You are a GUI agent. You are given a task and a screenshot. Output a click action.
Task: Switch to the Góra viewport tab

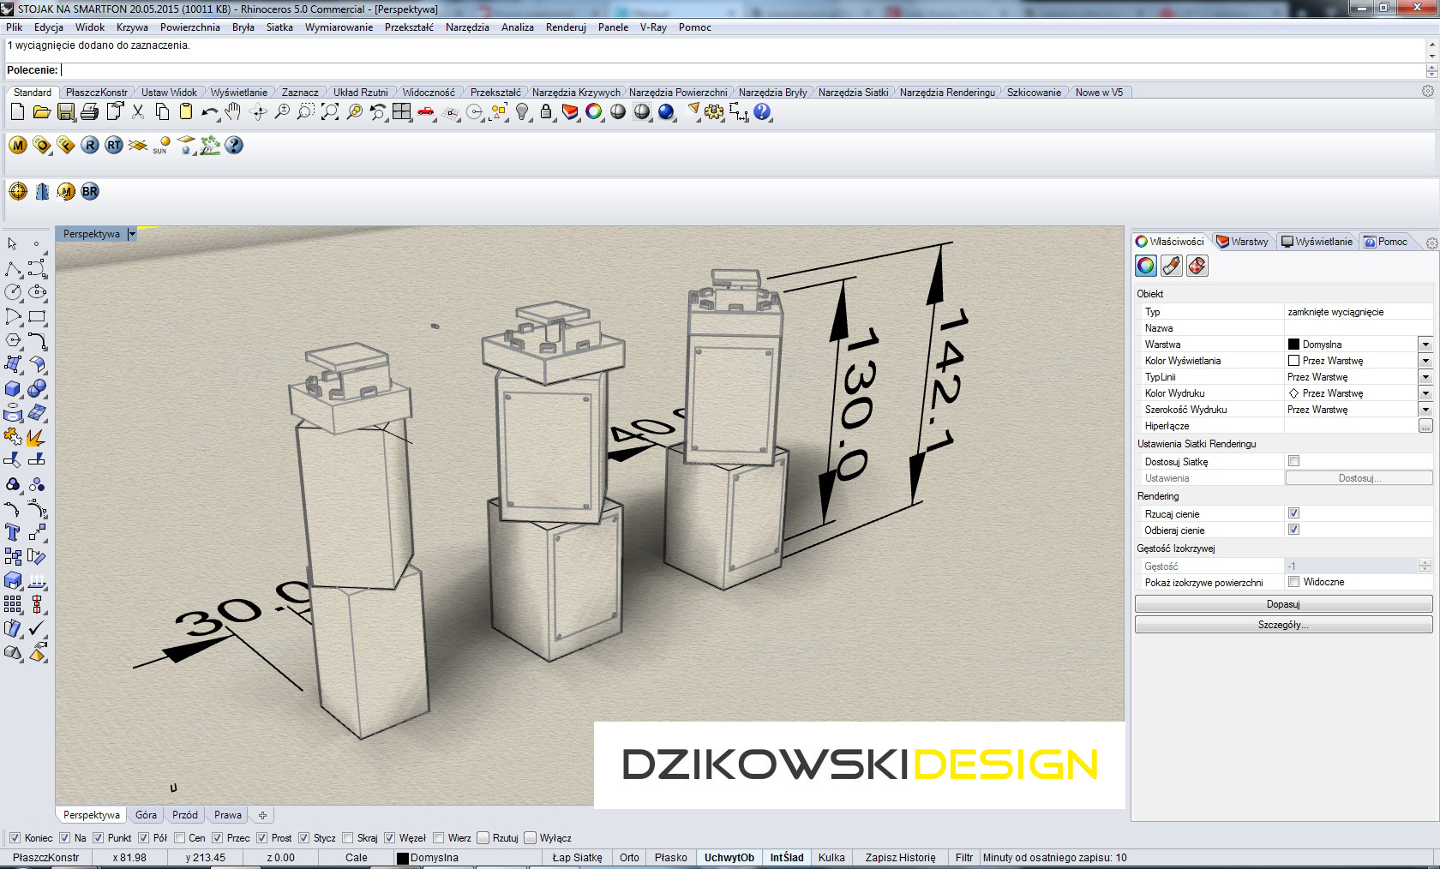[x=146, y=815]
